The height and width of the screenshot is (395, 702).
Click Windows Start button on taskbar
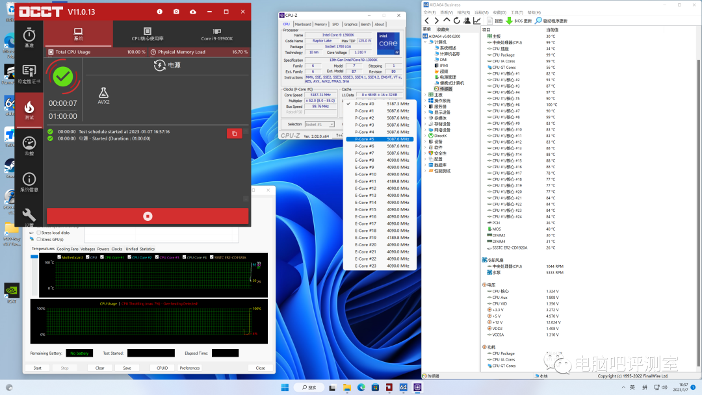point(285,387)
